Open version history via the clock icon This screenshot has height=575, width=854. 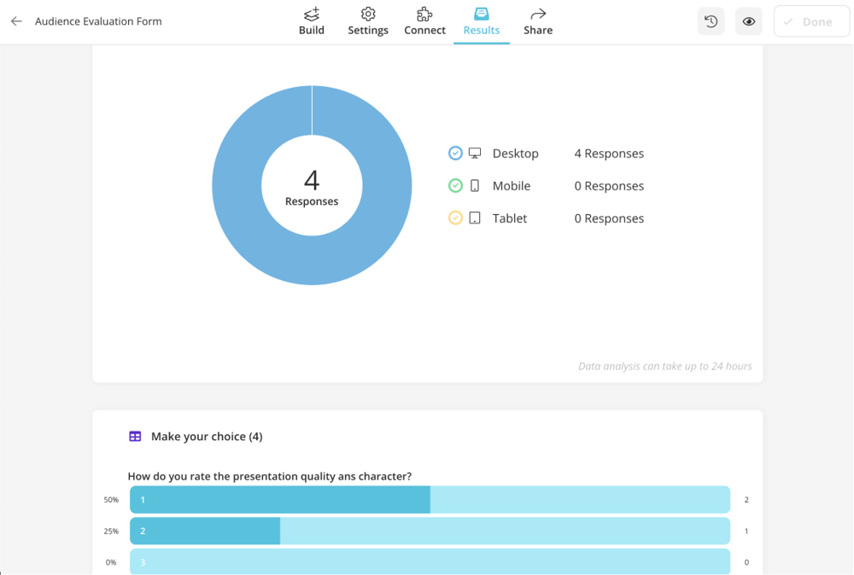pos(711,20)
